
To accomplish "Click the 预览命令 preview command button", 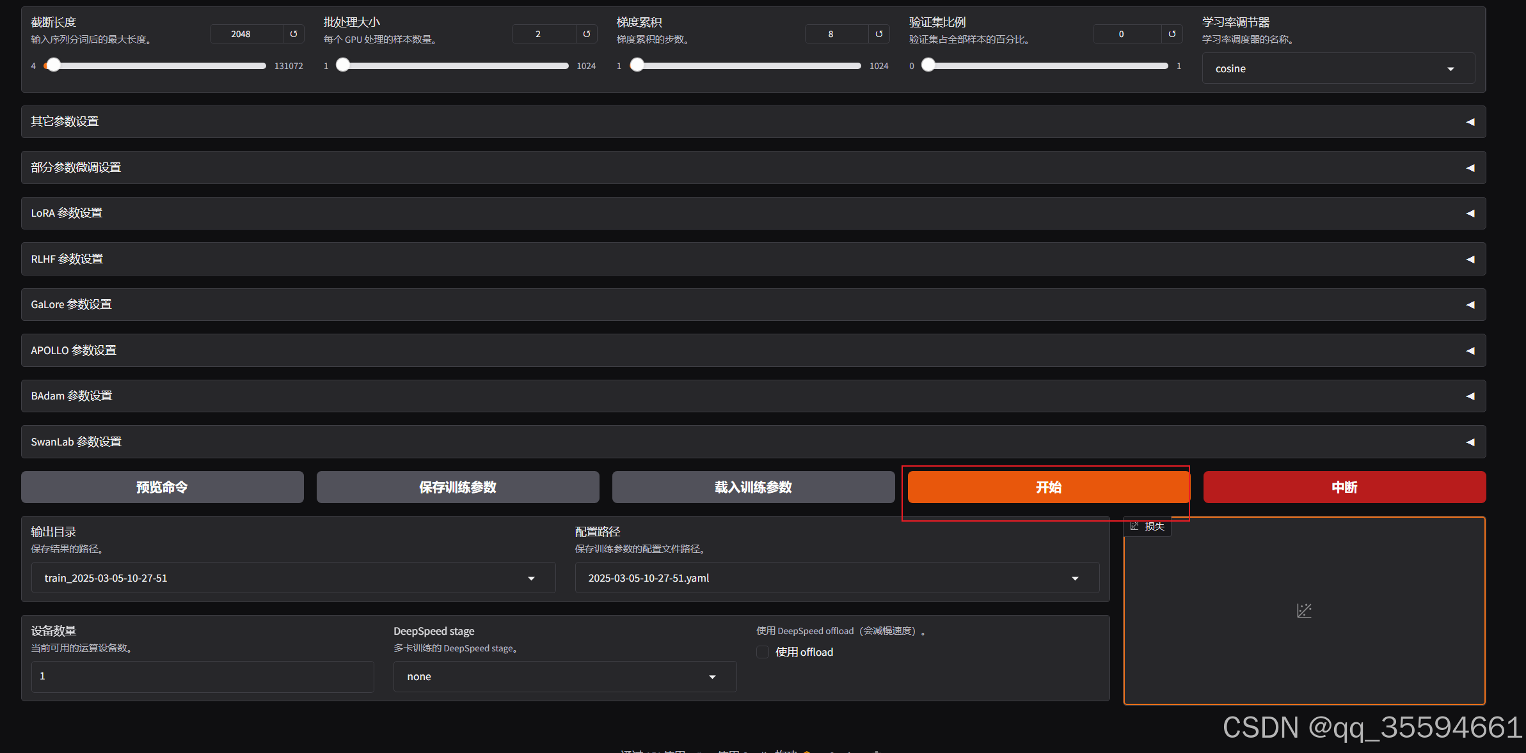I will click(162, 487).
